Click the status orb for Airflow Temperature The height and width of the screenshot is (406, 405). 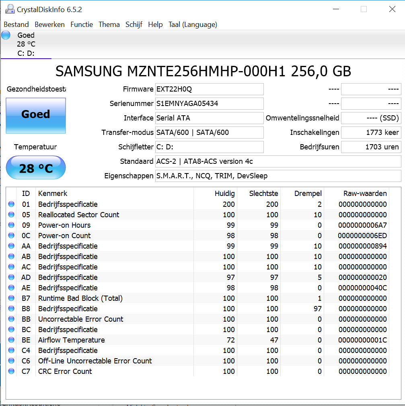tap(11, 340)
